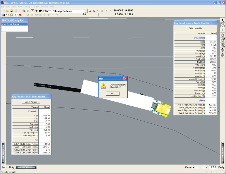Click the Rotx vertical thumbwheel on left
The height and width of the screenshot is (174, 226).
pos(3,153)
